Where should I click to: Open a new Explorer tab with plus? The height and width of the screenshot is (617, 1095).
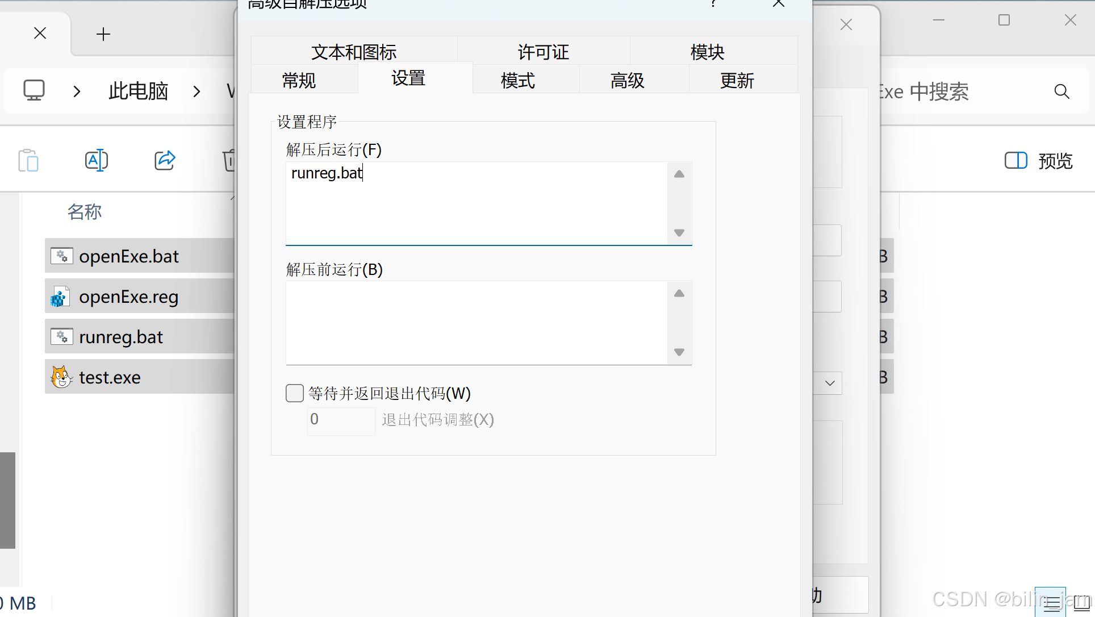point(103,34)
